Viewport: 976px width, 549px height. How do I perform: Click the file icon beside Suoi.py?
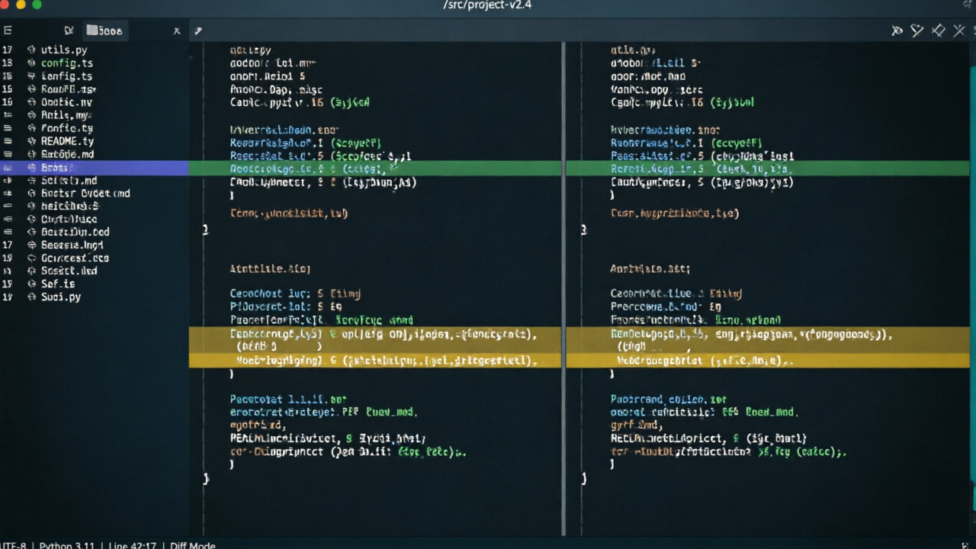[31, 297]
